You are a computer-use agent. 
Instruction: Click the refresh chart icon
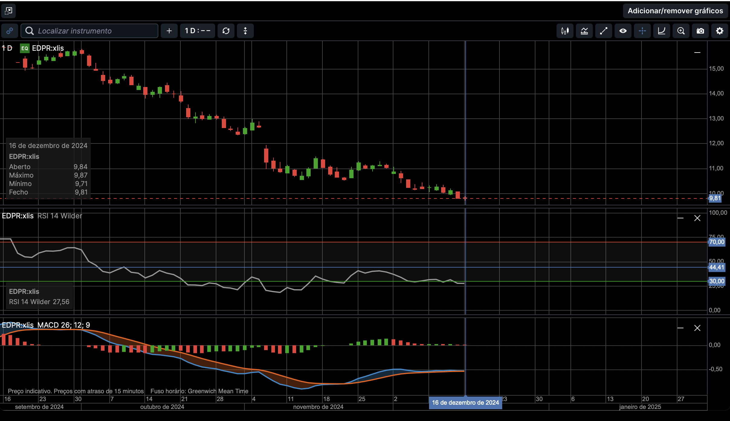click(x=226, y=31)
